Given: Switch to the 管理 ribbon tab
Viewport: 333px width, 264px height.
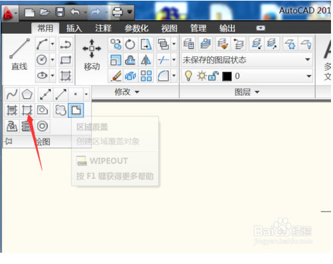Looking at the screenshot, I should pyautogui.click(x=198, y=29).
